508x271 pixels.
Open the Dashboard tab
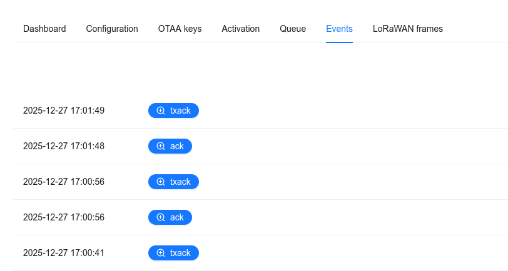[44, 29]
